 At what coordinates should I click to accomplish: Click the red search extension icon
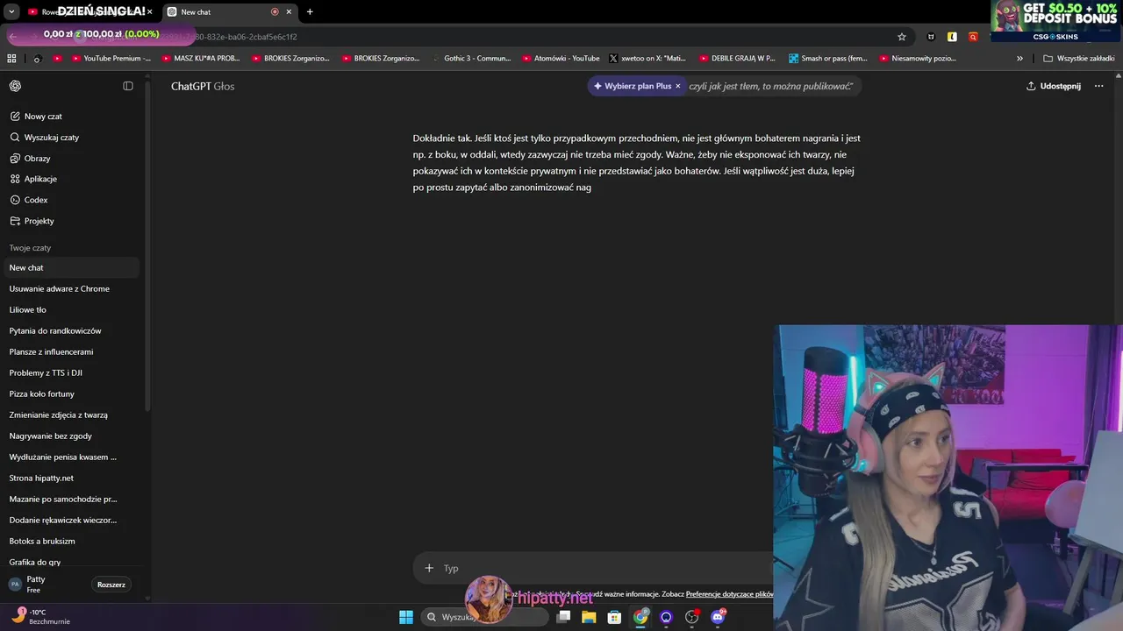[973, 37]
